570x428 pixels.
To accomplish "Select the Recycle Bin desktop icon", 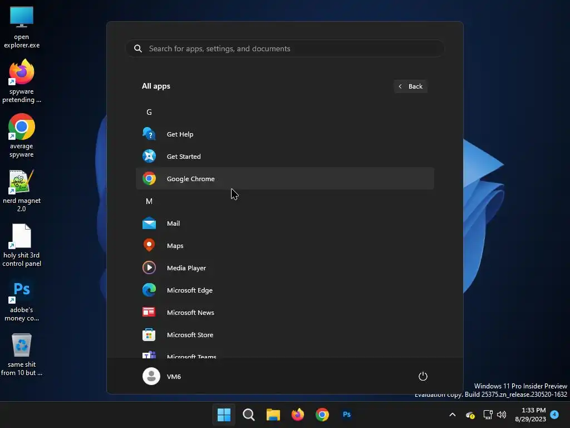I will (x=22, y=354).
